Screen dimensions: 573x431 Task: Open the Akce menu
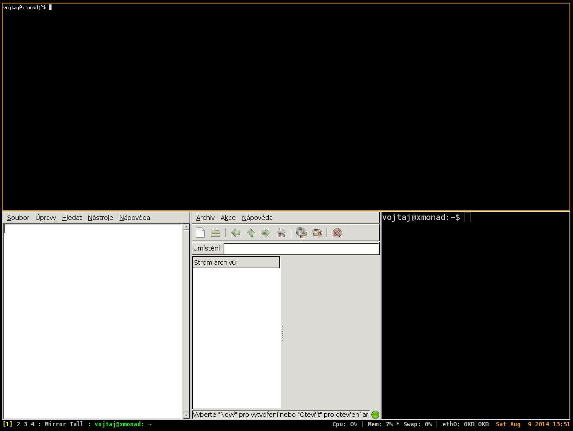(x=228, y=218)
